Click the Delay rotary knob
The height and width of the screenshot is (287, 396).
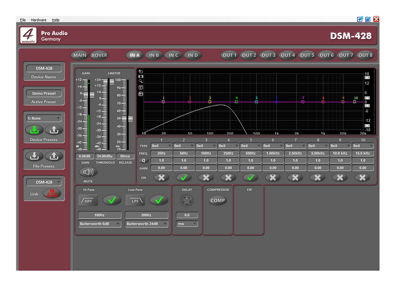[187, 200]
